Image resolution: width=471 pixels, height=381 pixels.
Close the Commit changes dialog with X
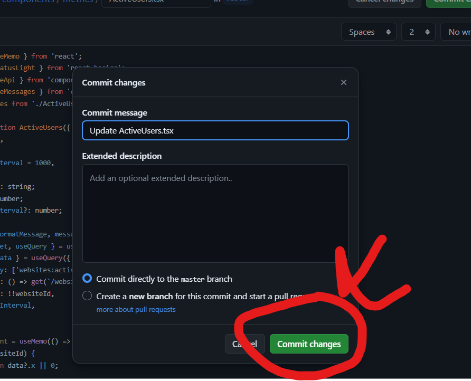click(344, 82)
